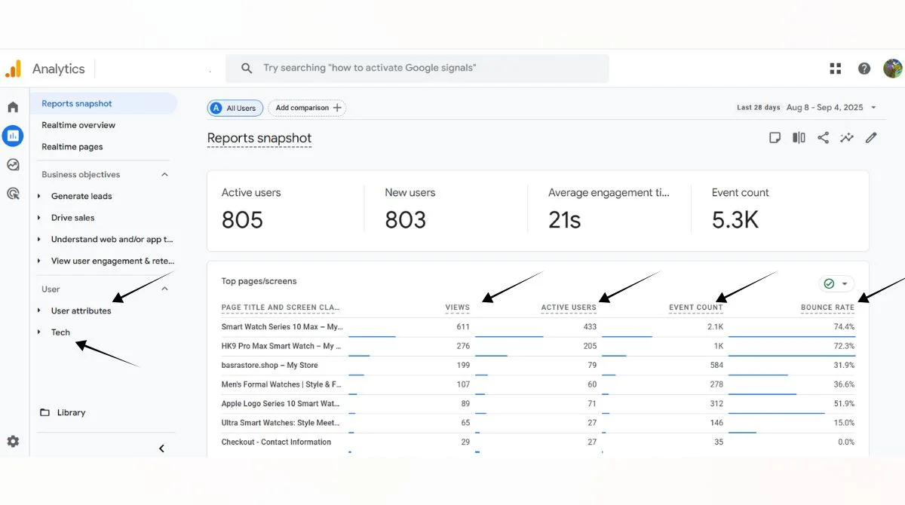The width and height of the screenshot is (905, 505).
Task: Click the All Users segment chip
Action: click(235, 108)
